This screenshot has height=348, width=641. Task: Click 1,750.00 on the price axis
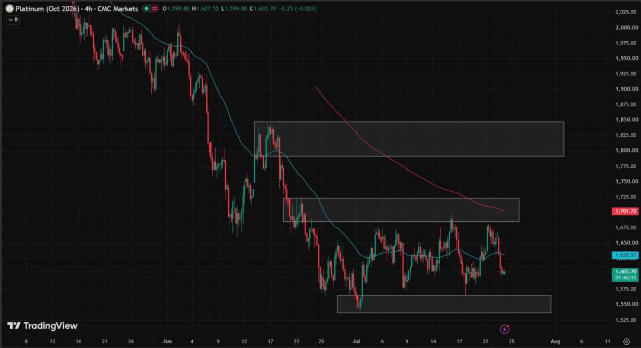point(626,181)
